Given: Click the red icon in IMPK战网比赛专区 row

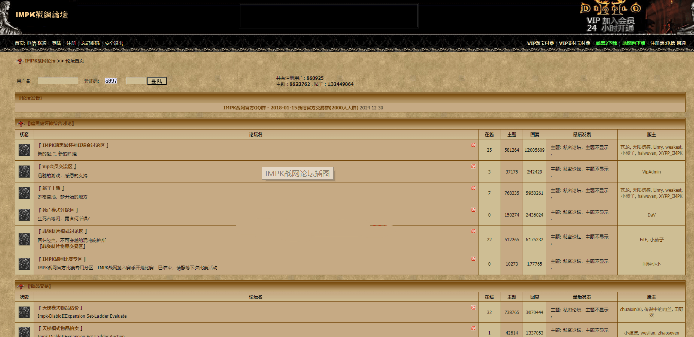Looking at the screenshot, I should 473,259.
